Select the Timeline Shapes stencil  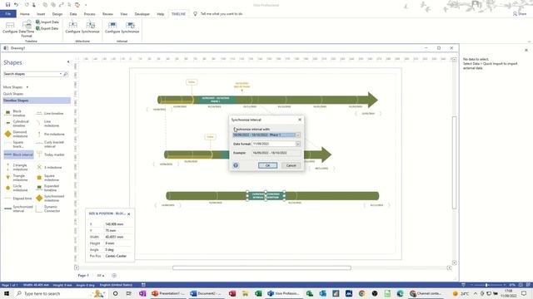(x=37, y=100)
